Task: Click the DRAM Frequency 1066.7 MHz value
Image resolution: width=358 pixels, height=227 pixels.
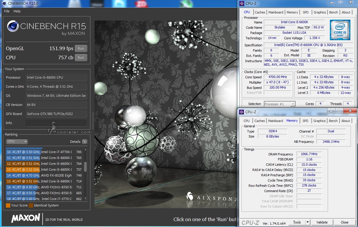Action: 309,154
